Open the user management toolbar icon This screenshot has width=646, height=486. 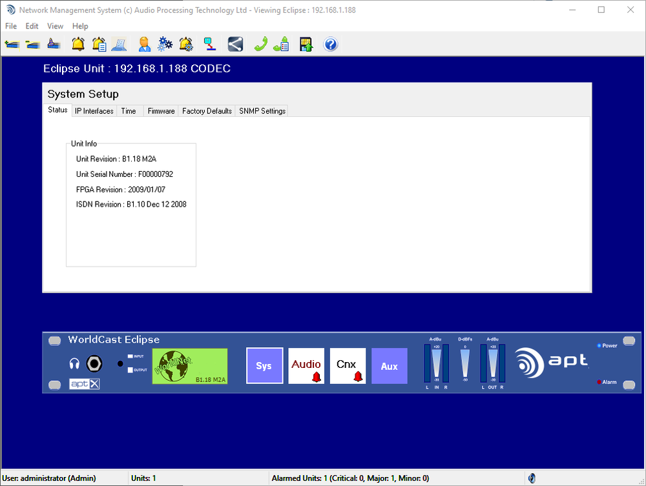point(143,44)
